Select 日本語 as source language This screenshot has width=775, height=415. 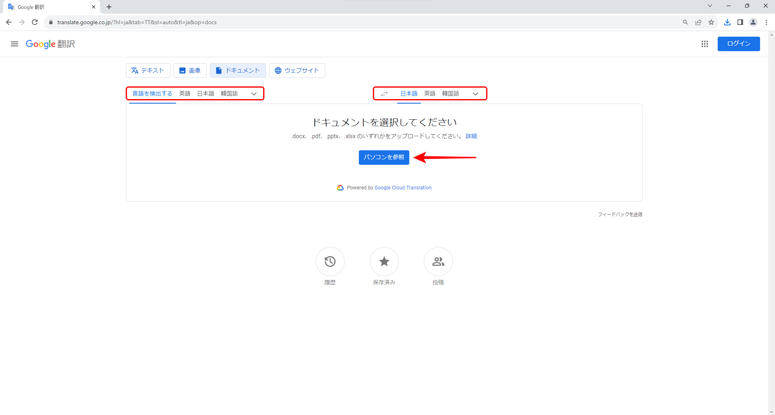pos(205,93)
